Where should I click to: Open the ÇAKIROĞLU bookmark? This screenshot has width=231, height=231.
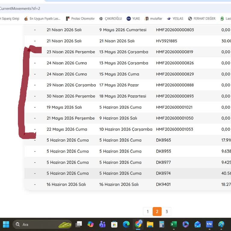[111, 19]
